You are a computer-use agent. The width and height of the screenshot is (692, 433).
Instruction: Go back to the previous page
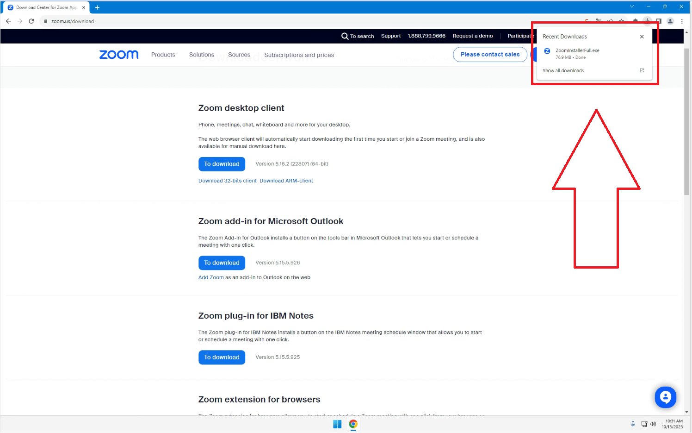pyautogui.click(x=8, y=21)
